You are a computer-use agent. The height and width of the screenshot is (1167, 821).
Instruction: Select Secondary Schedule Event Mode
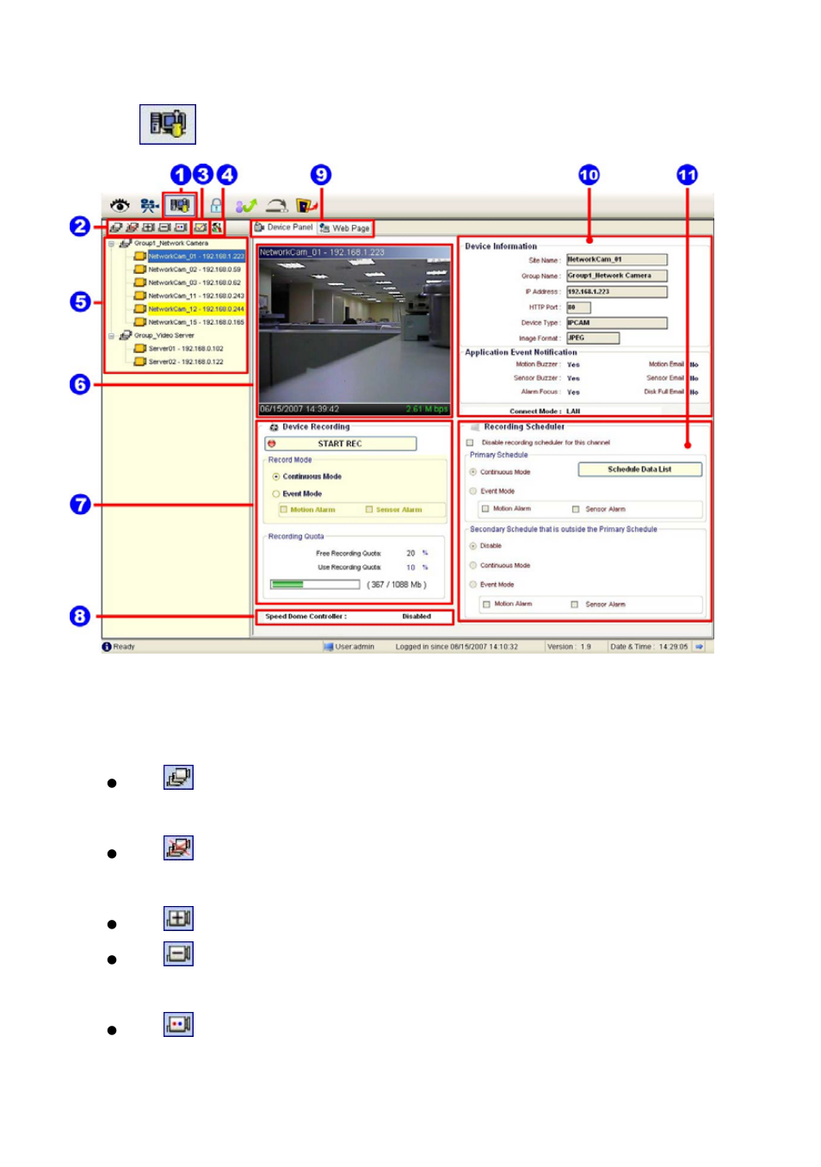(473, 585)
